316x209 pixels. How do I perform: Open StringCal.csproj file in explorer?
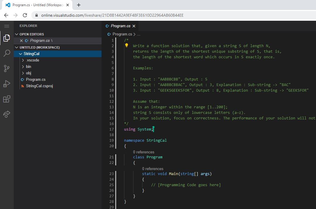(39, 86)
